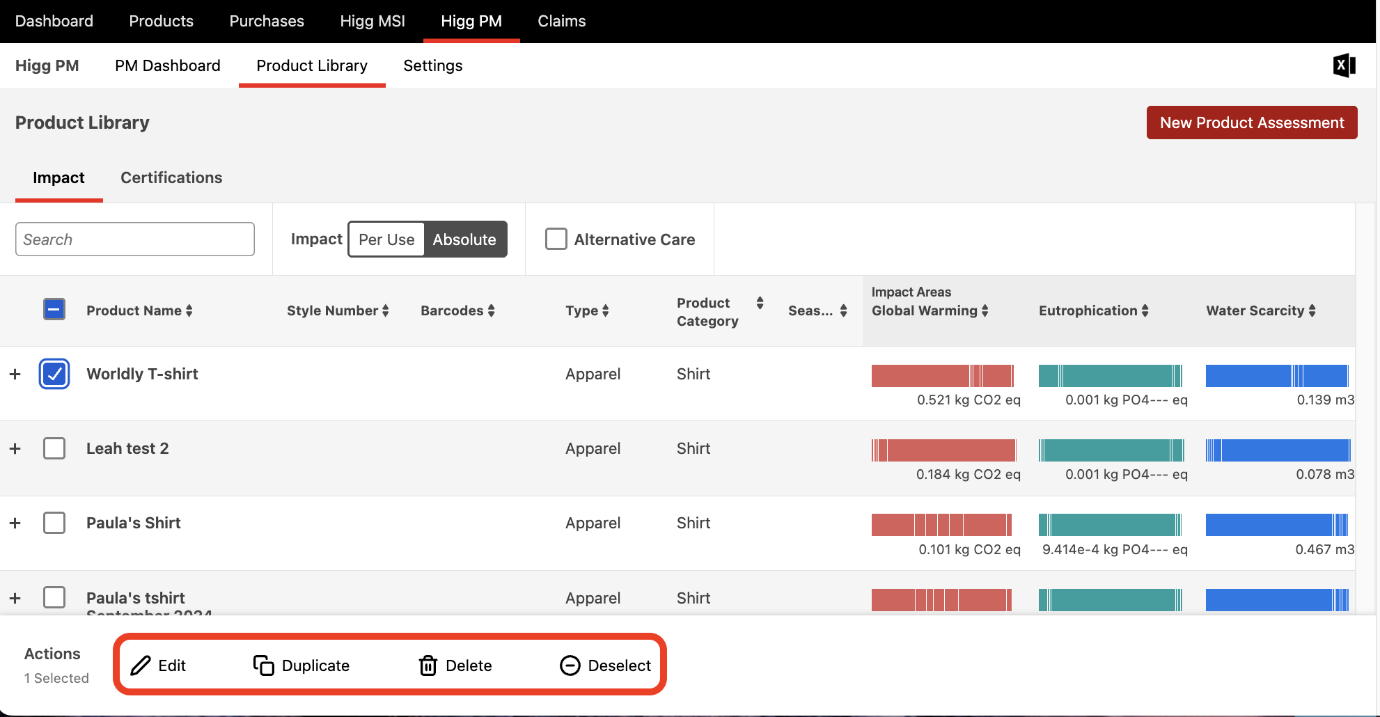The height and width of the screenshot is (717, 1380).
Task: Click the 0.101 kg CO2 eq value
Action: coord(969,549)
